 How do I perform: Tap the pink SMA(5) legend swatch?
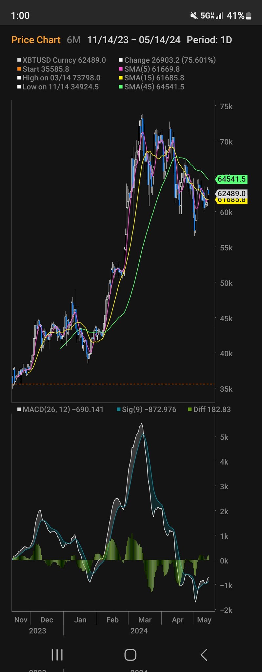121,69
